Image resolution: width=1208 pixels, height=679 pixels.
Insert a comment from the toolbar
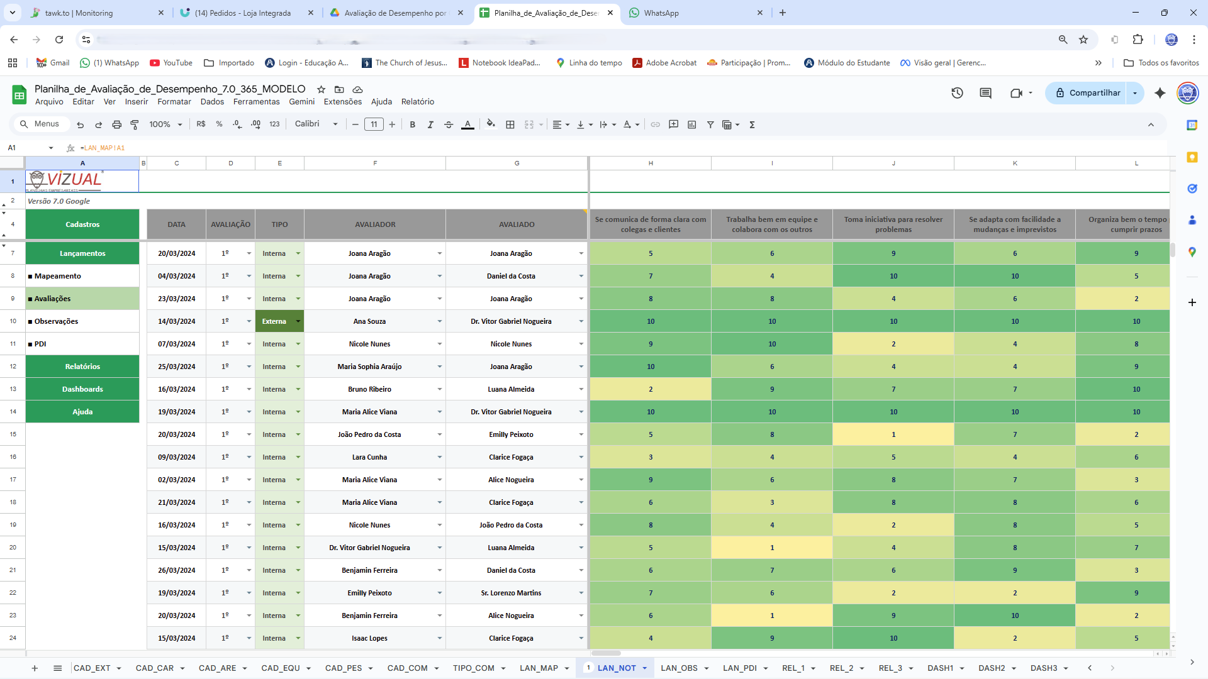[674, 124]
